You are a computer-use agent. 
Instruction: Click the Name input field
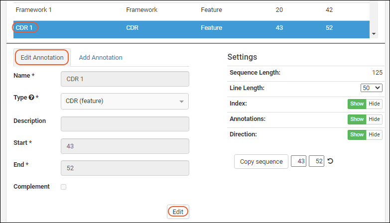tap(125, 79)
